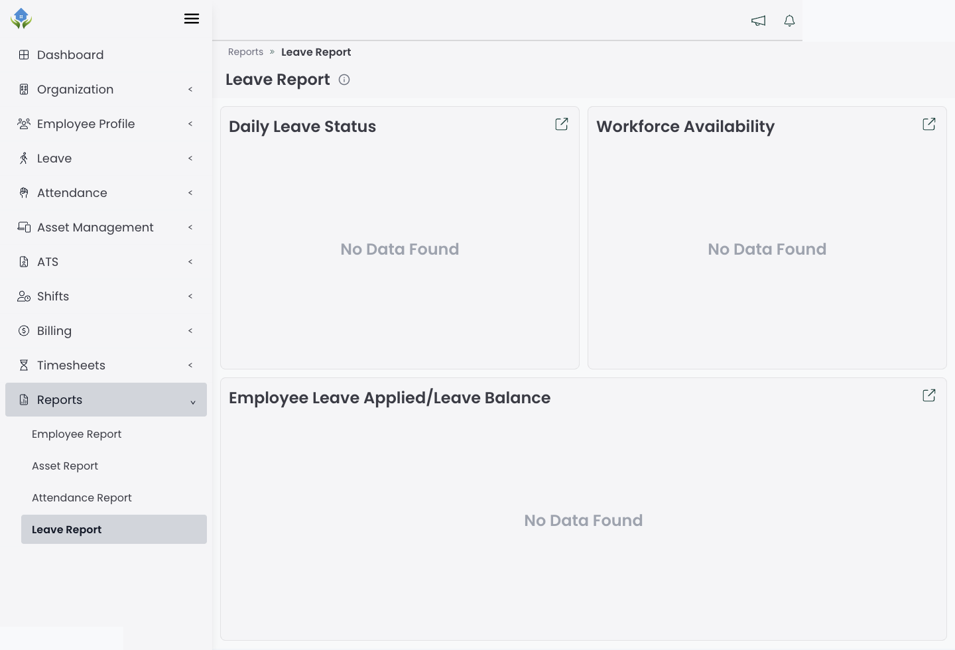Screen dimensions: 955x650
Task: Click the Employee Profile people icon
Action: (24, 124)
